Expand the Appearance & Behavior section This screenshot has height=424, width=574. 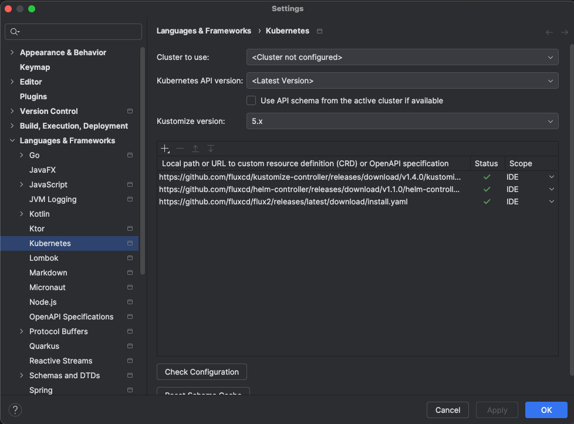tap(12, 52)
